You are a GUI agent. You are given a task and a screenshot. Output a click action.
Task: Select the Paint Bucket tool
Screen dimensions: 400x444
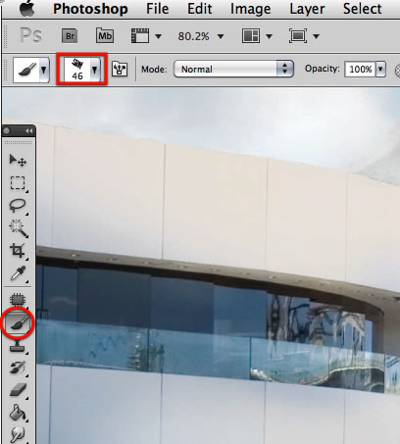(18, 413)
